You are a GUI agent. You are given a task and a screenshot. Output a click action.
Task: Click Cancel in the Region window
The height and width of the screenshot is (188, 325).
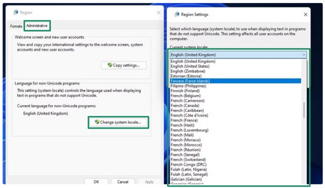(x=123, y=182)
